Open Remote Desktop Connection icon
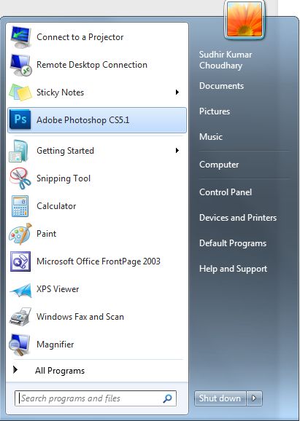The image size is (300, 421). point(21,65)
